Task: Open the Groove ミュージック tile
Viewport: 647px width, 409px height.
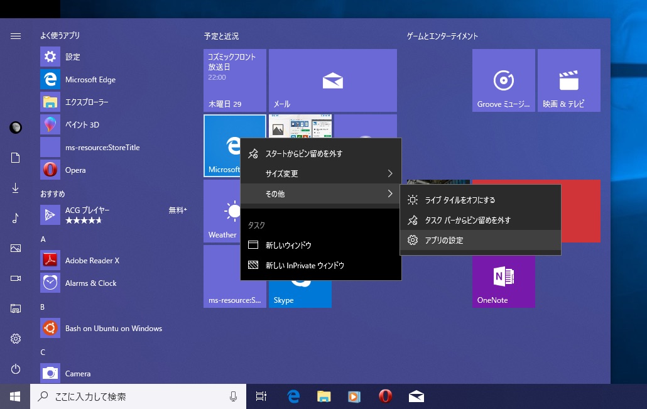Action: point(503,80)
